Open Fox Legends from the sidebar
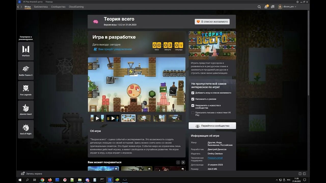The image size is (326, 183). (26, 90)
